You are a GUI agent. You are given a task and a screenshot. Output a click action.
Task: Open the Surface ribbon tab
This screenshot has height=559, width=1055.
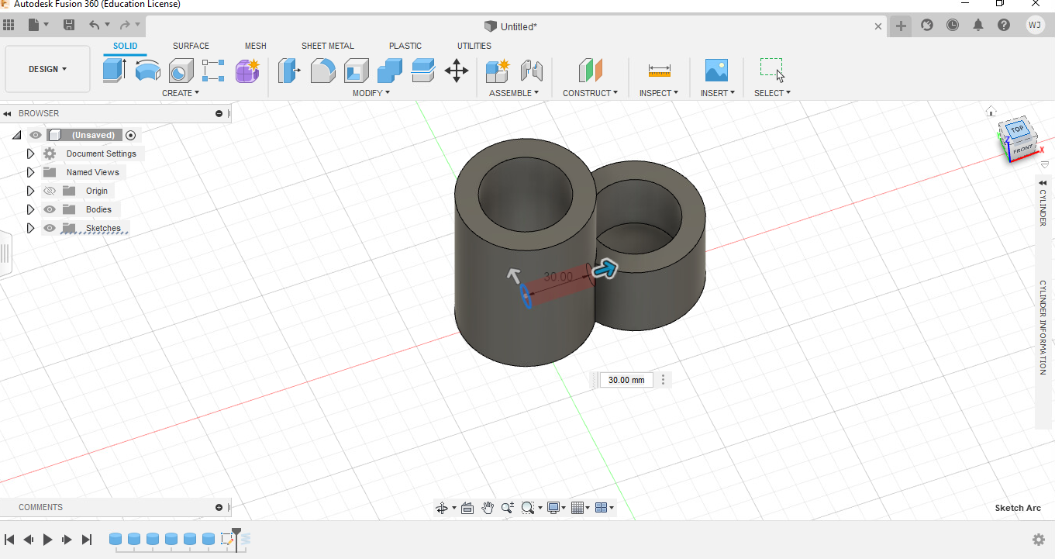click(x=191, y=46)
